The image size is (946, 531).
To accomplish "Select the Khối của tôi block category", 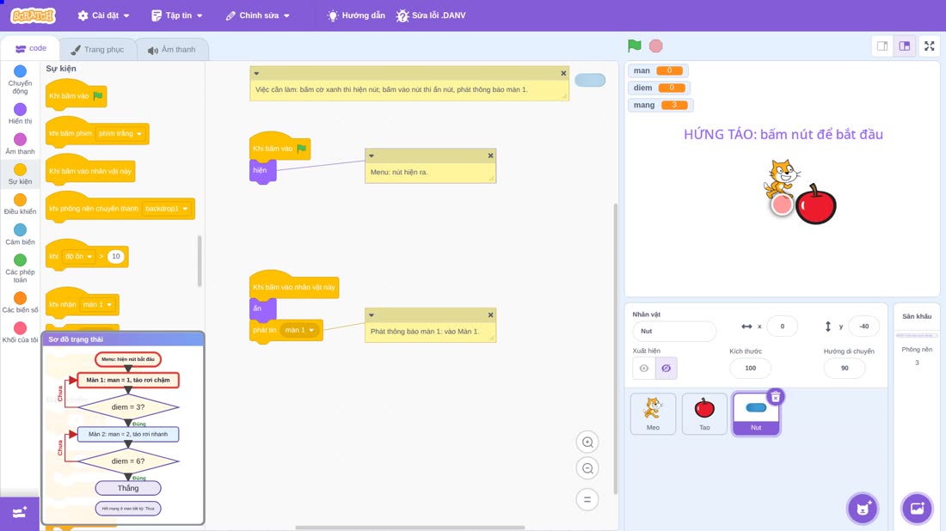I will click(20, 333).
